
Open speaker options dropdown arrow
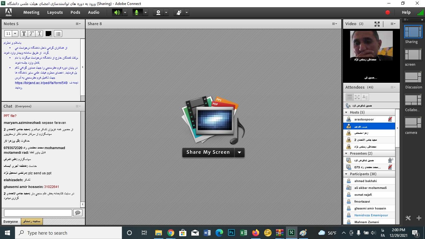(125, 12)
